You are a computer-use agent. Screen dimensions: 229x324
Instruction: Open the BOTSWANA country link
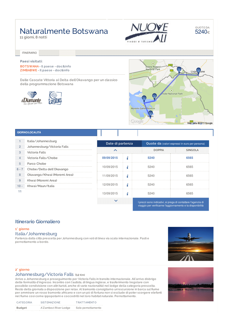tap(29, 66)
